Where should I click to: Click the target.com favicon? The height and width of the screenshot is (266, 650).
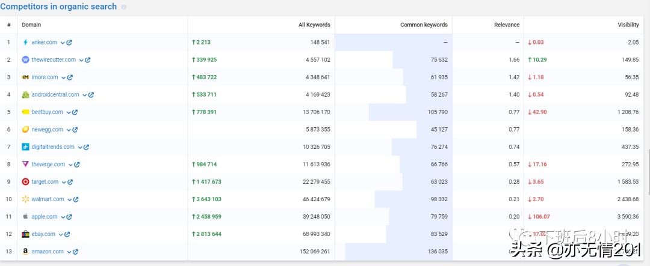tap(25, 181)
